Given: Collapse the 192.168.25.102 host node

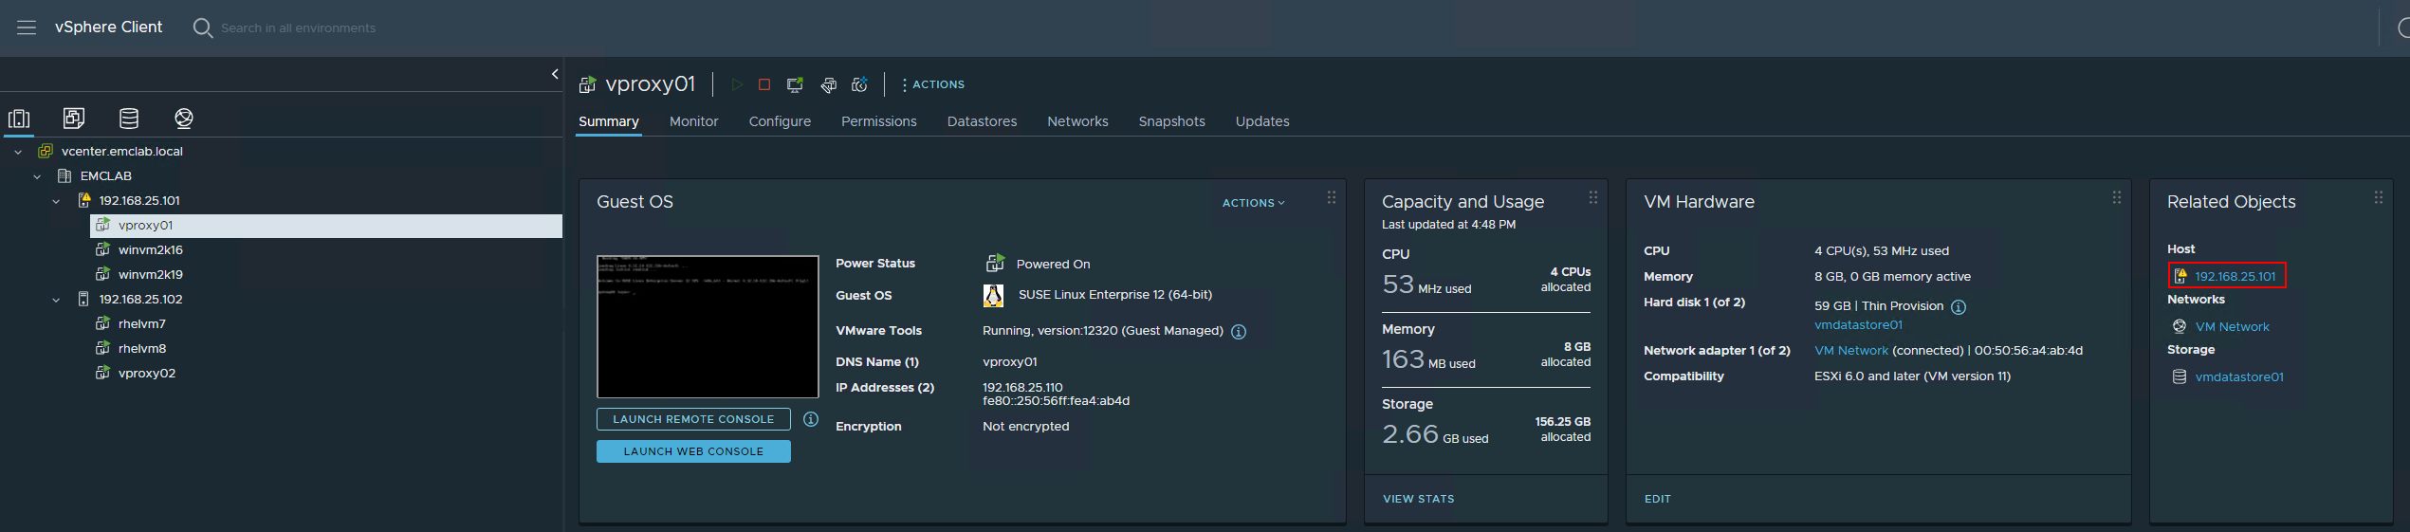Looking at the screenshot, I should pyautogui.click(x=56, y=300).
